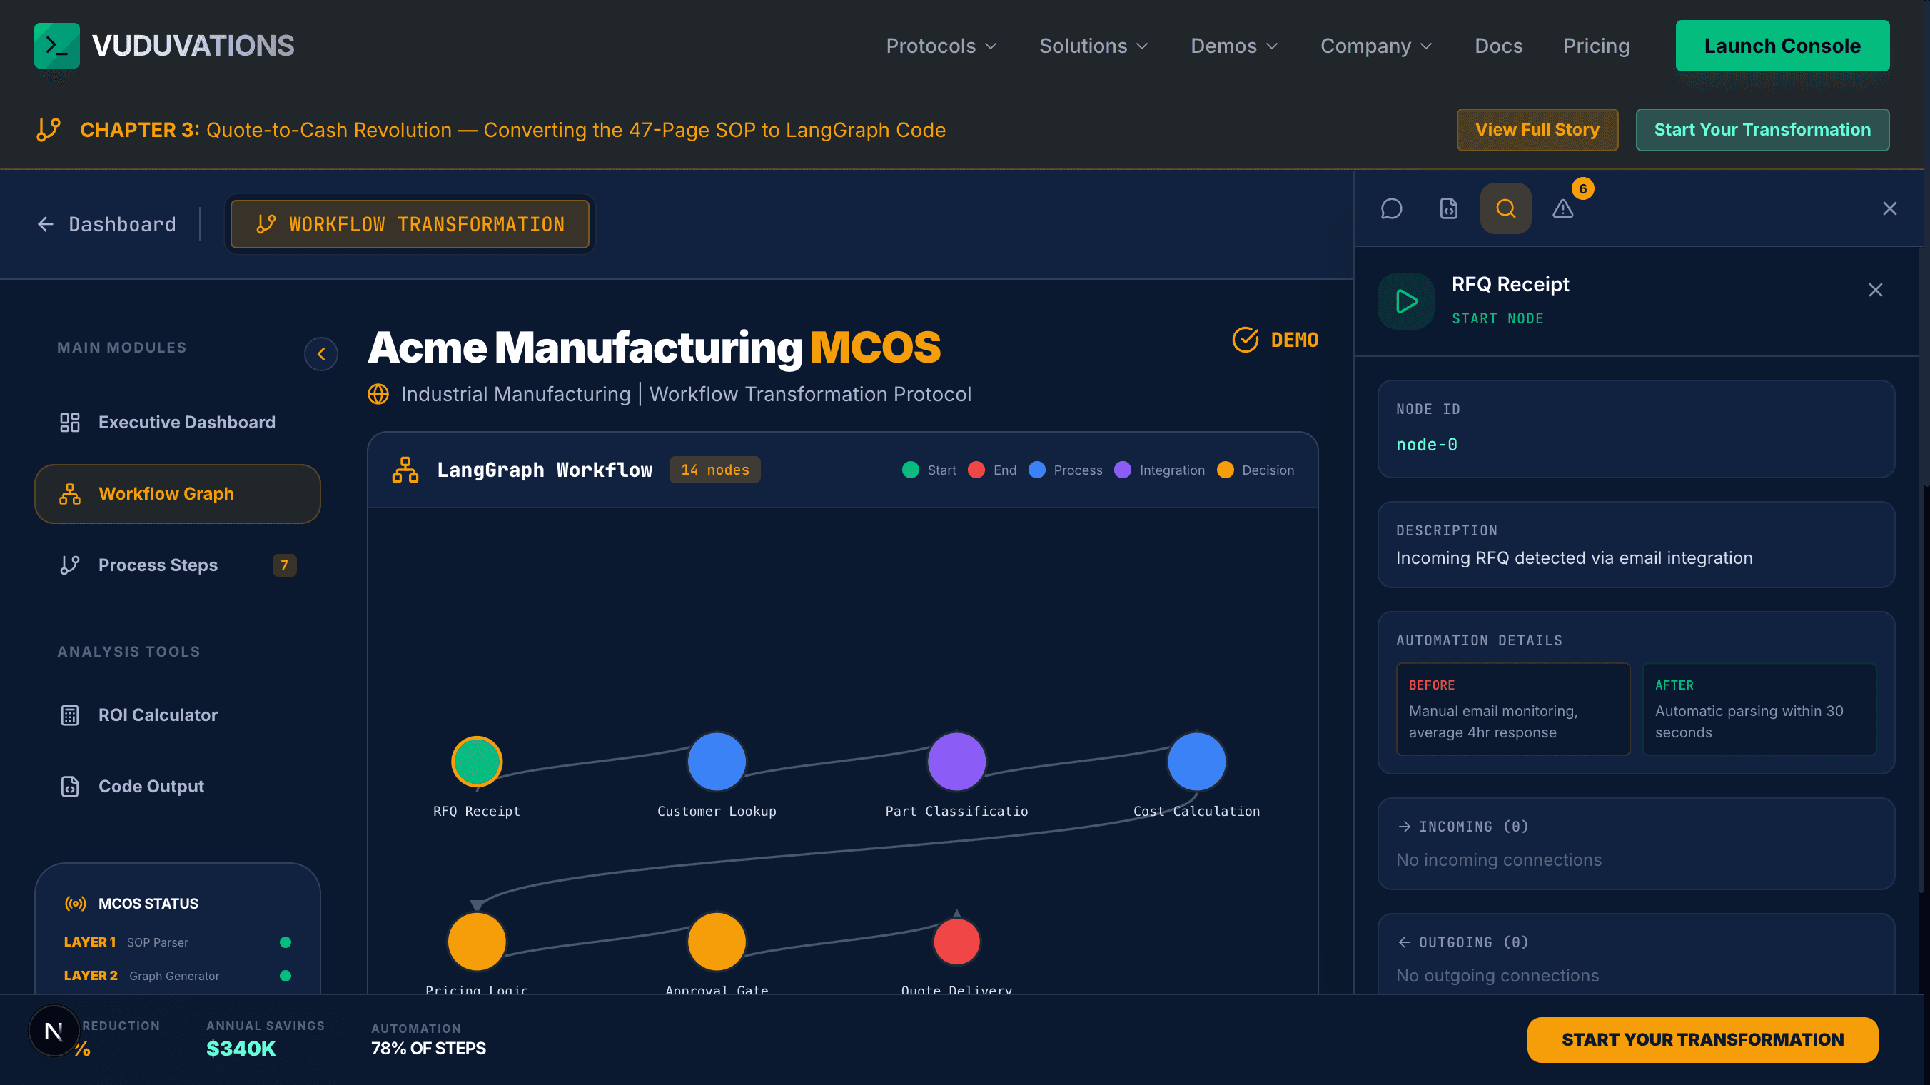Click the globe icon beside Industrial Manufacturing

pyautogui.click(x=378, y=394)
